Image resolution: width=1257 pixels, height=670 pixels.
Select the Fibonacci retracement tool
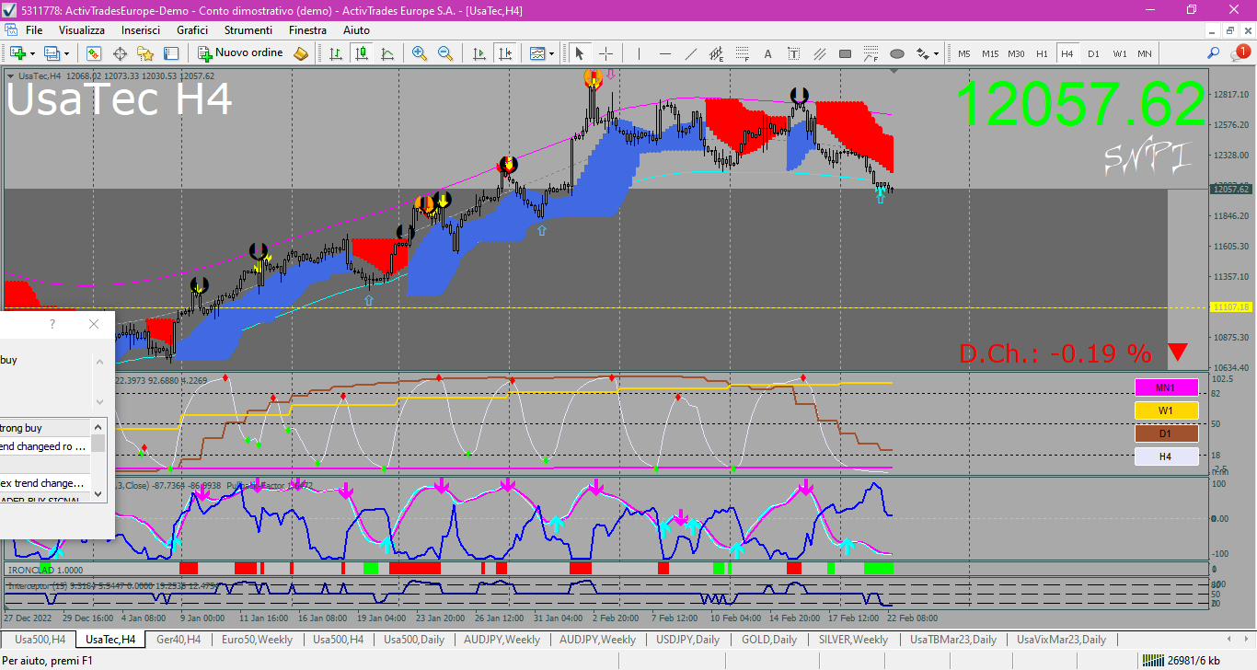(742, 53)
